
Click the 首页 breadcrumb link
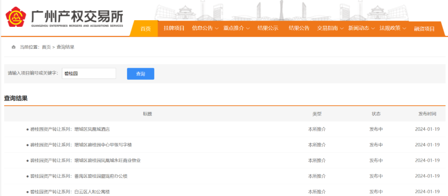[x=46, y=47]
